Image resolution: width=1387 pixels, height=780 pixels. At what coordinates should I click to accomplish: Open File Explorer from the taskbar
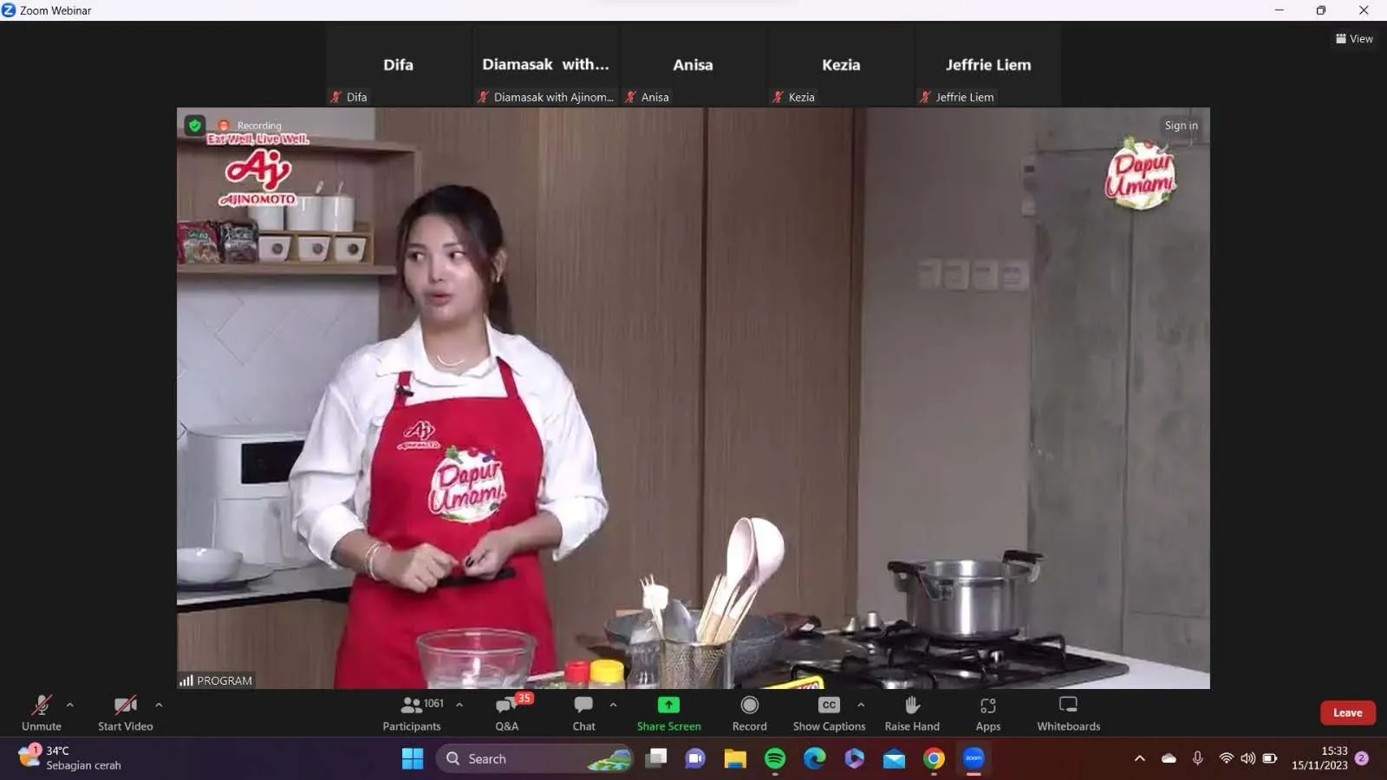735,759
